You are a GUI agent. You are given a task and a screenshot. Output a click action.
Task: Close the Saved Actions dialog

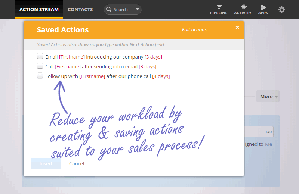tap(237, 27)
